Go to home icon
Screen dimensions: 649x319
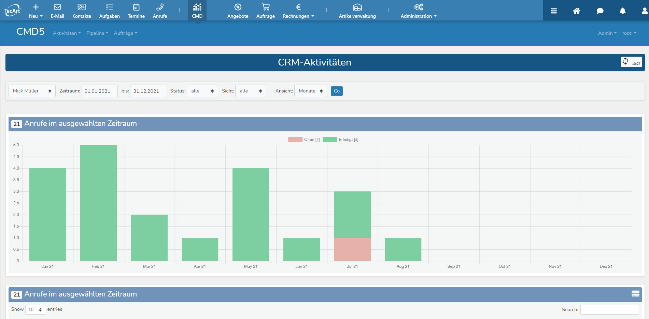point(577,11)
